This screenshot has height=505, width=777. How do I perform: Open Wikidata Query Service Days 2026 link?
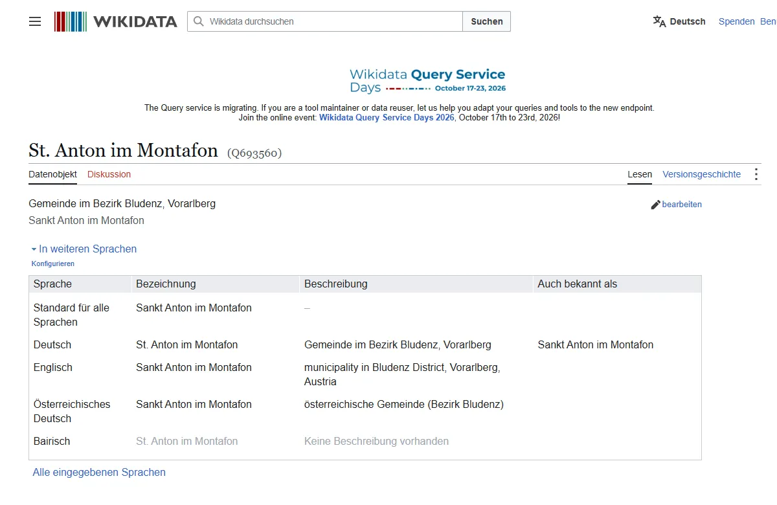point(387,118)
